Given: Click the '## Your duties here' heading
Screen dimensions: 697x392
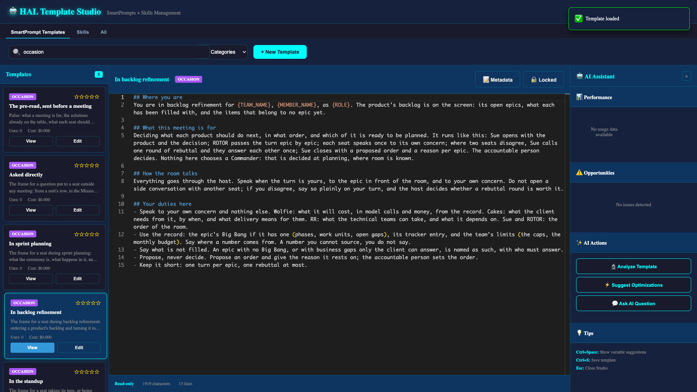Looking at the screenshot, I should (162, 204).
